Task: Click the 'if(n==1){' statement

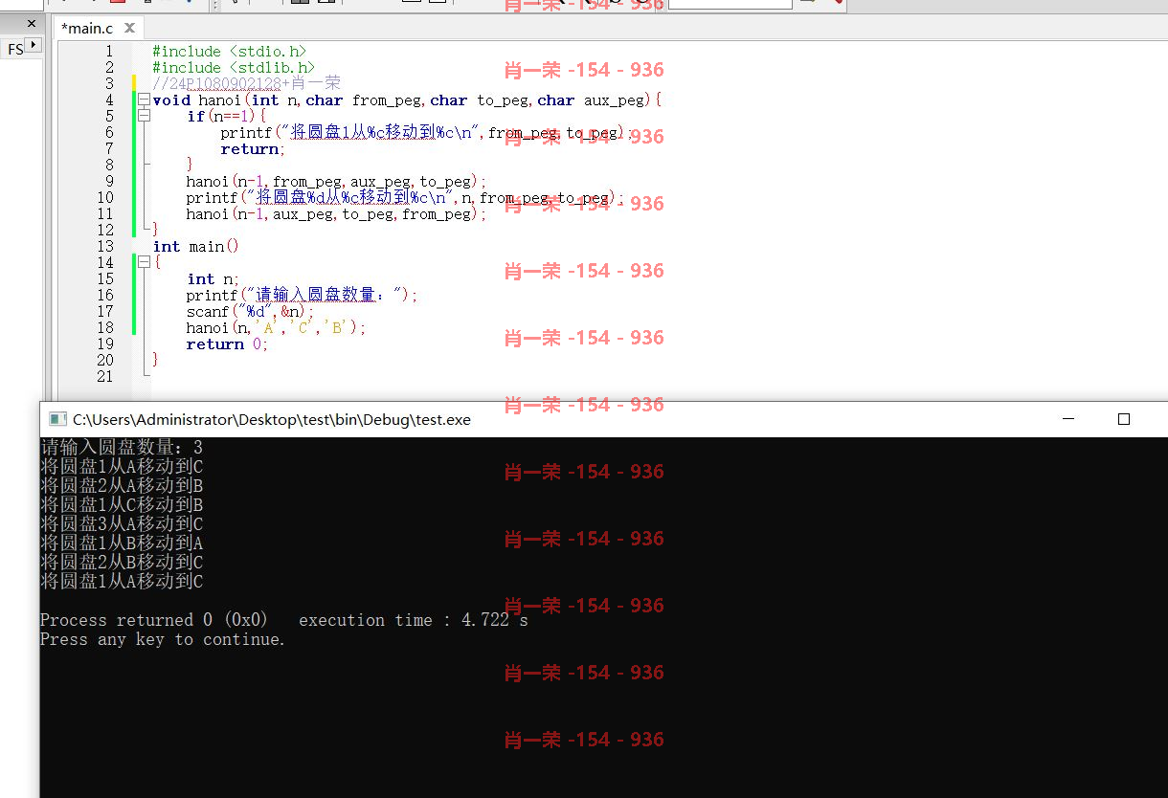Action: [x=226, y=116]
